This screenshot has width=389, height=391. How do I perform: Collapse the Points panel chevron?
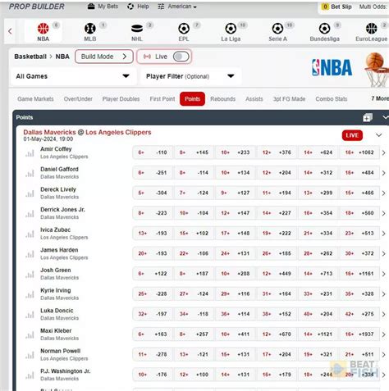coord(386,117)
